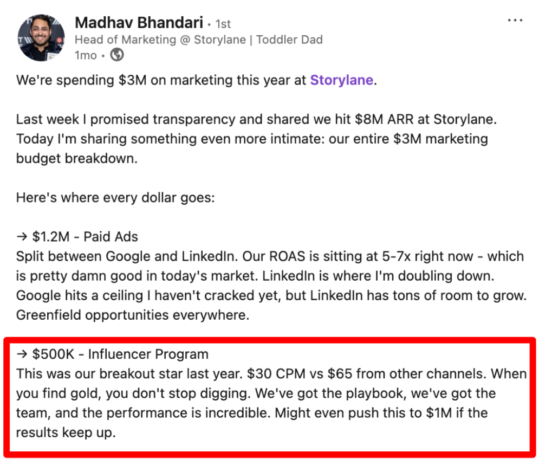The height and width of the screenshot is (459, 539).
Task: Click "Here's where every dollar goes:" line
Action: [115, 198]
